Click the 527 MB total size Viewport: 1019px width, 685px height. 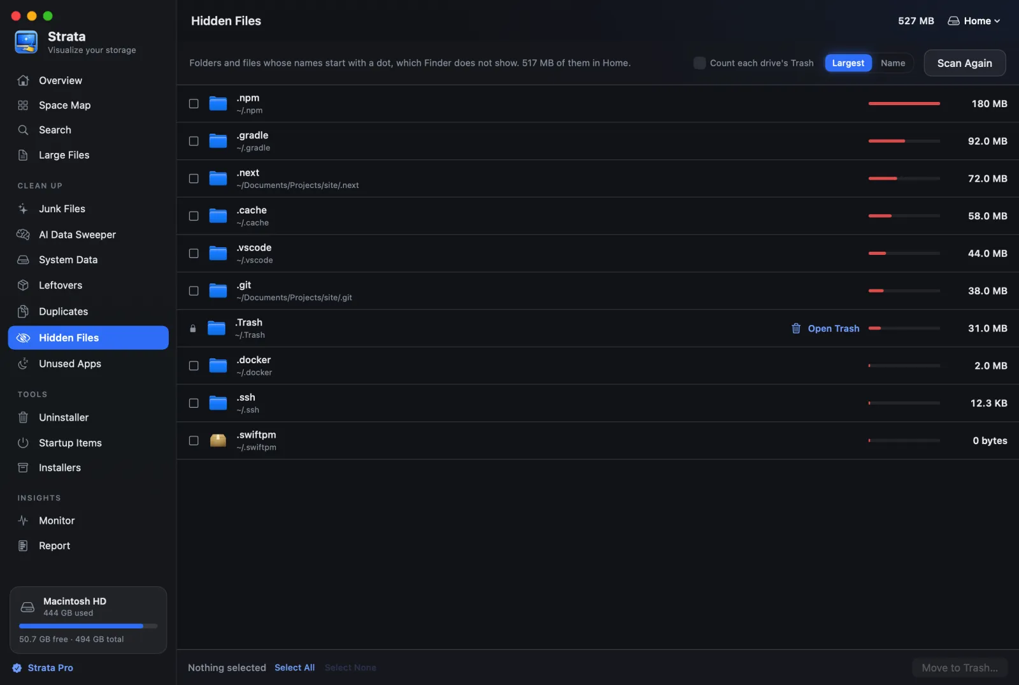point(916,21)
